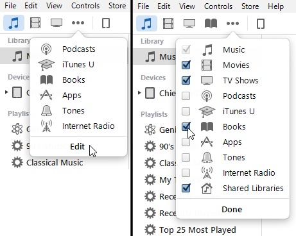Choose Podcasts in the left popup menu
296x236 pixels.
tap(78, 49)
